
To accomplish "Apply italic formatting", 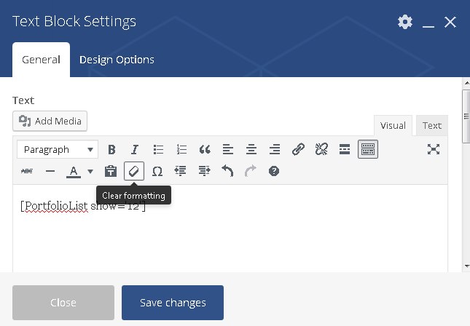I will click(x=135, y=149).
